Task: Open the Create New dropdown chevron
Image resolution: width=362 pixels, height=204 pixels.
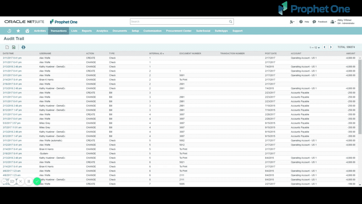Action: pyautogui.click(x=294, y=22)
